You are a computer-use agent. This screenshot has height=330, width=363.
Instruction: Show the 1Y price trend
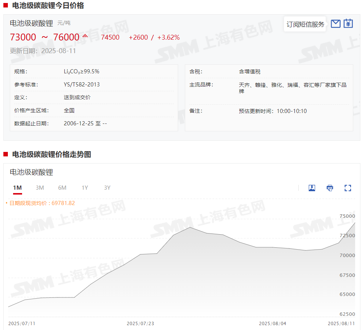[85, 188]
